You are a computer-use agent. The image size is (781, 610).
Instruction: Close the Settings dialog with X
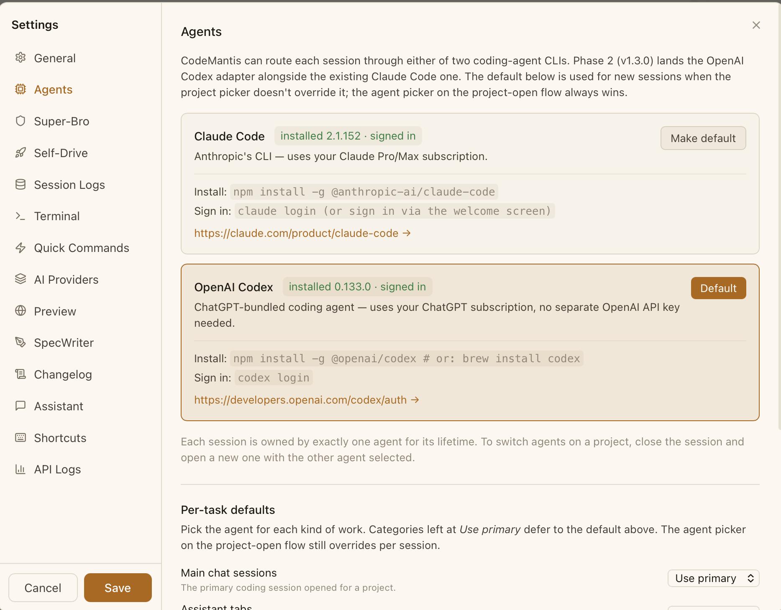click(756, 25)
